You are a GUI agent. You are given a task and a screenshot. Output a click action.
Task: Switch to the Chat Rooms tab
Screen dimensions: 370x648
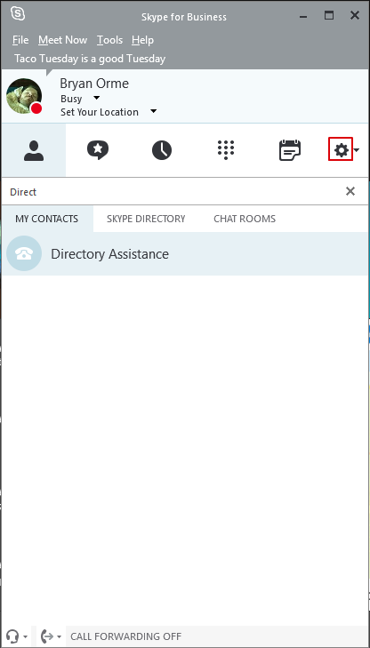pyautogui.click(x=245, y=219)
